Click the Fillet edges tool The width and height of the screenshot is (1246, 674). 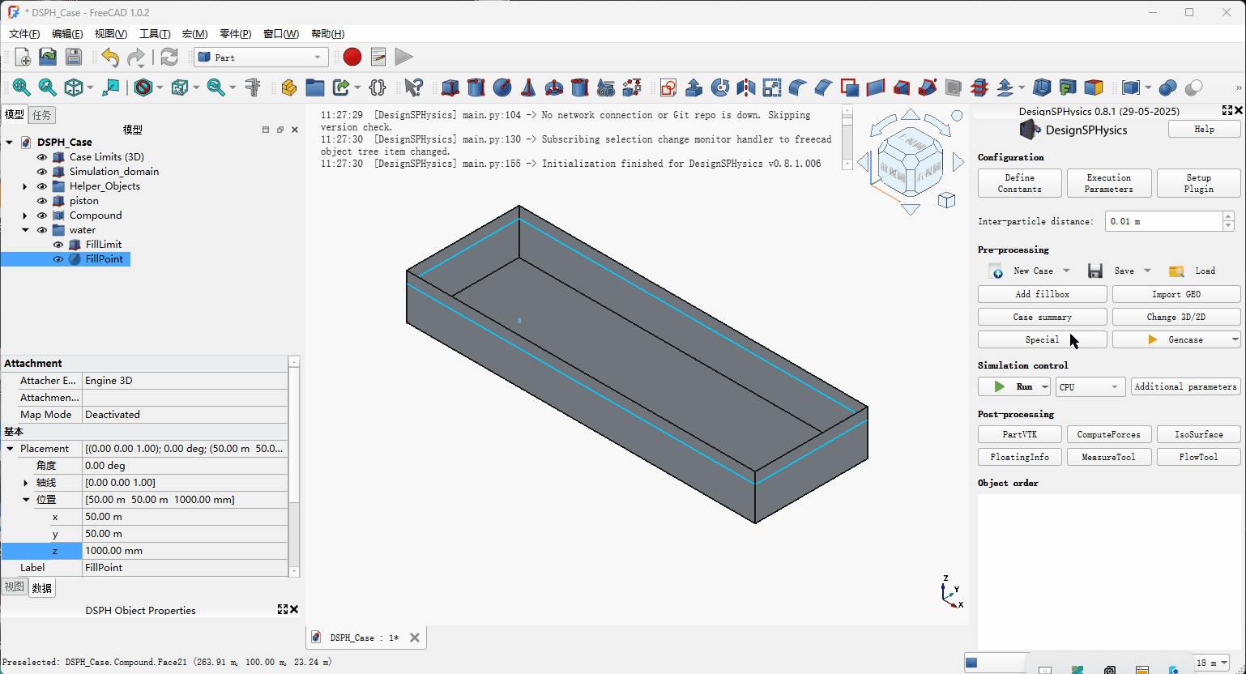click(798, 87)
